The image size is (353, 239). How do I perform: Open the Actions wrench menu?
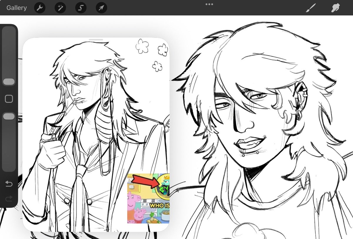[40, 8]
